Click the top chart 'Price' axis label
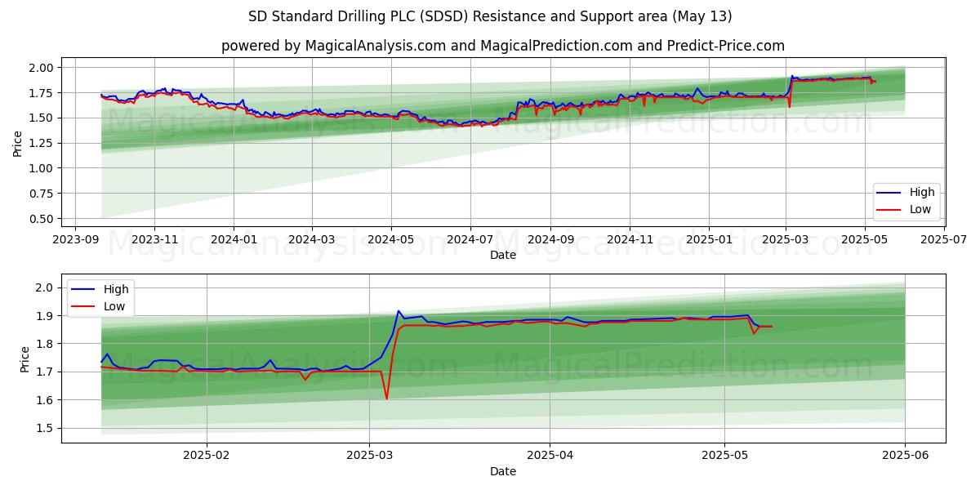This screenshot has width=980, height=490. coord(18,143)
